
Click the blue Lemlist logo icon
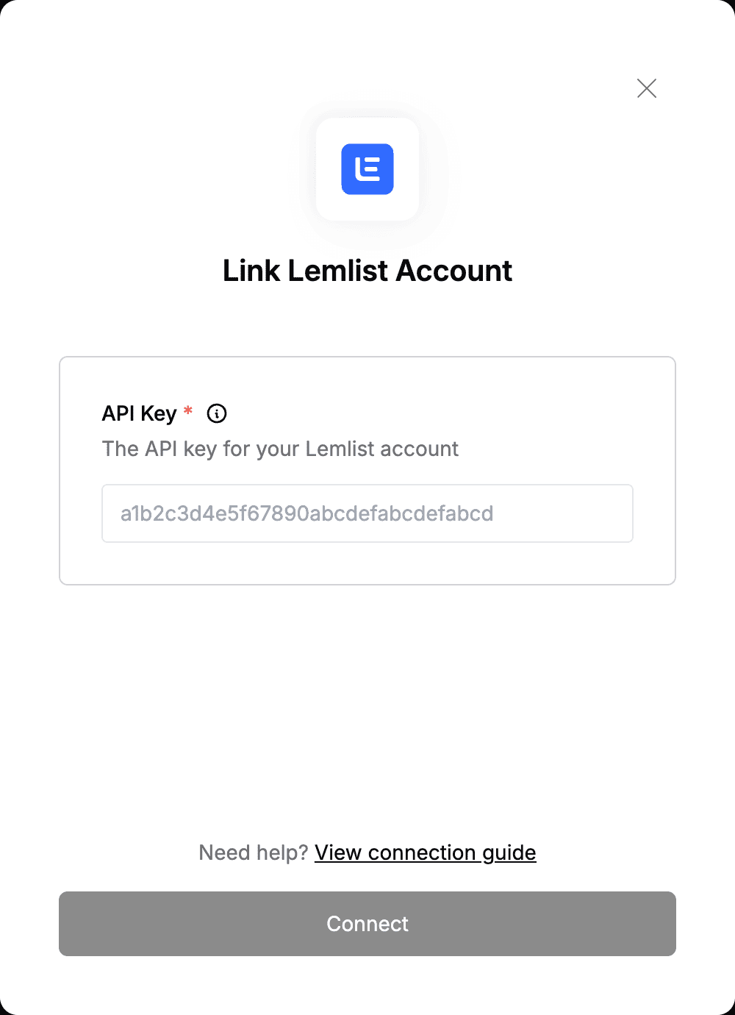(x=367, y=169)
